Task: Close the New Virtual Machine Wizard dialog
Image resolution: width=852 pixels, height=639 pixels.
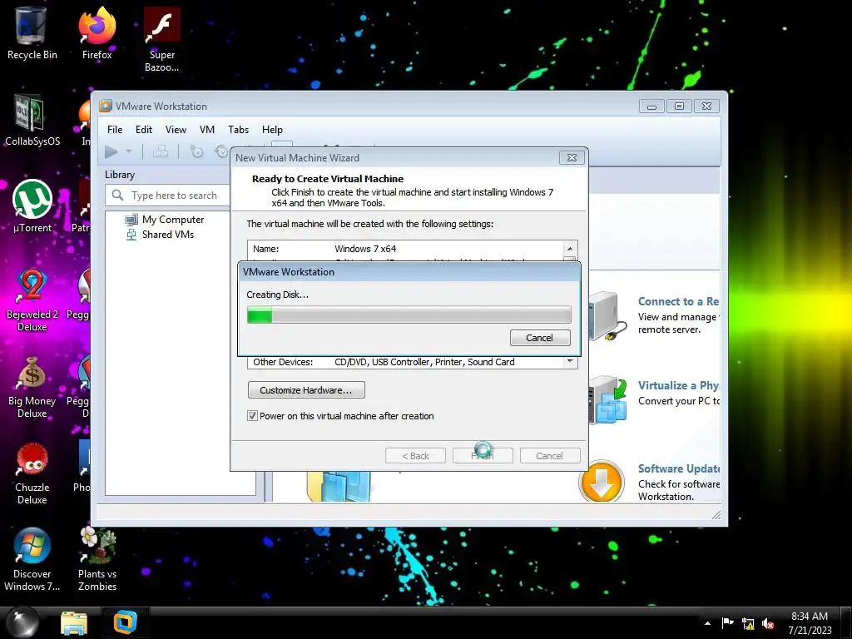Action: (x=572, y=157)
